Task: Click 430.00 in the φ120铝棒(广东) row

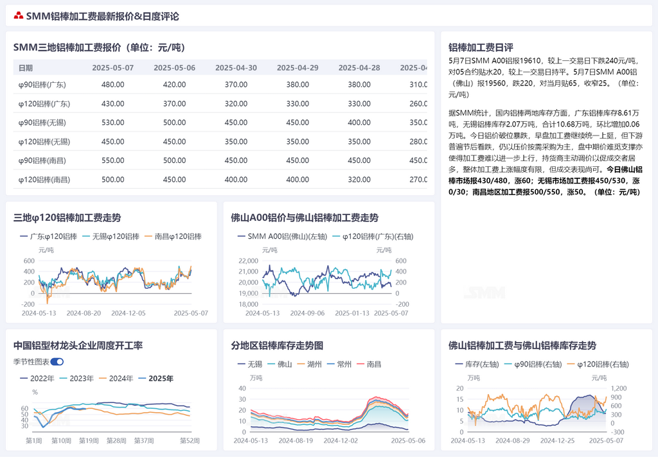Action: coord(113,103)
